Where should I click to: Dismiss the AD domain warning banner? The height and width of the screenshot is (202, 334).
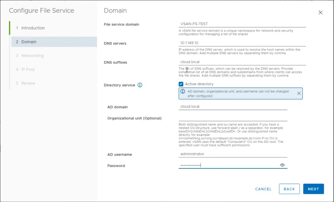pyautogui.click(x=299, y=93)
